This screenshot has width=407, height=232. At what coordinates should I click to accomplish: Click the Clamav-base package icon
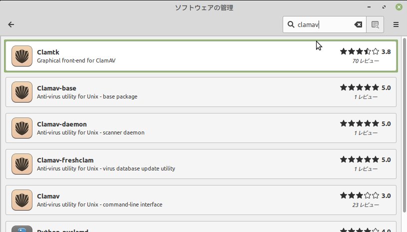pos(21,92)
